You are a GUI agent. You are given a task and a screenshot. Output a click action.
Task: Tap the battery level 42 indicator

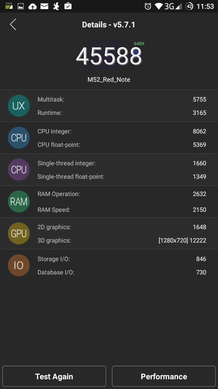[189, 6]
